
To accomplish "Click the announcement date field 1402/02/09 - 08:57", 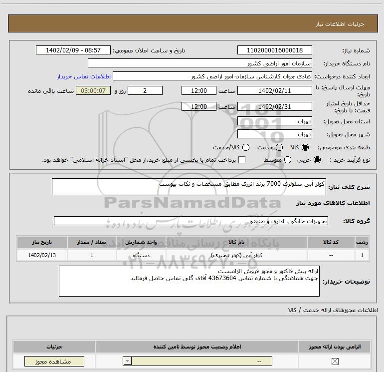I will click(73, 50).
